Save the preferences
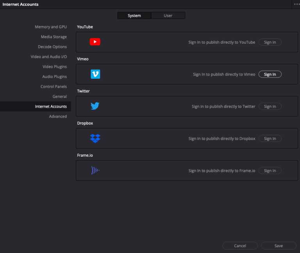 [279, 246]
